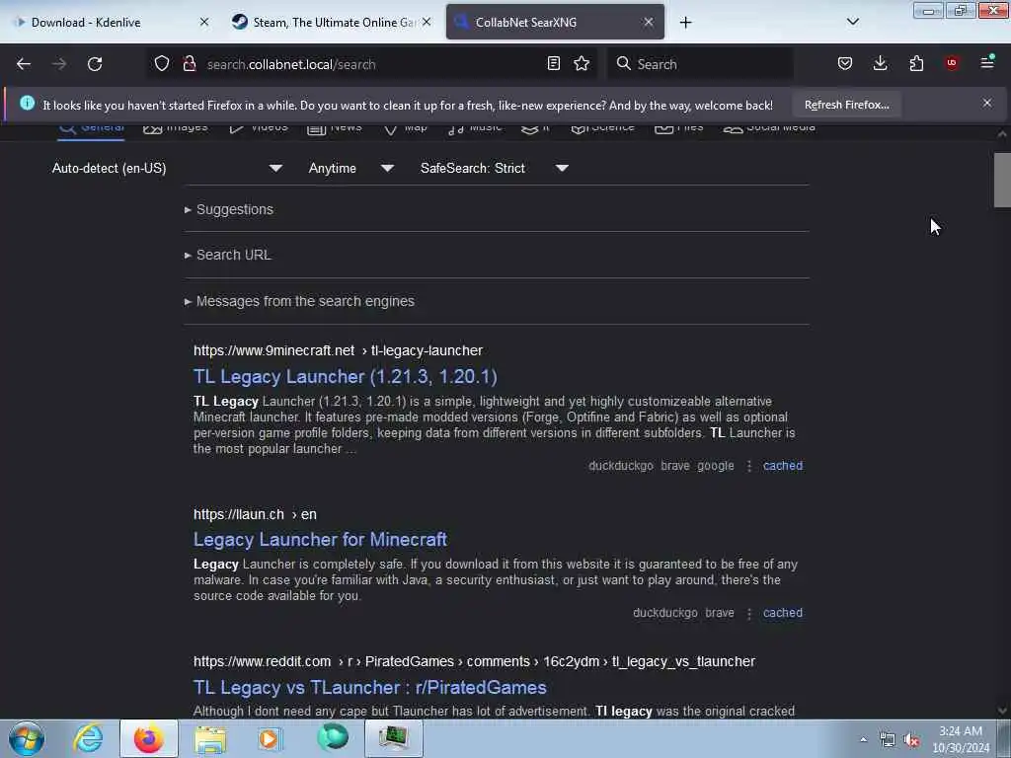
Task: Open Firefox application menu
Action: pos(987,62)
